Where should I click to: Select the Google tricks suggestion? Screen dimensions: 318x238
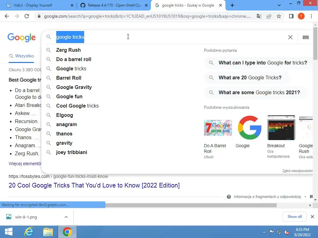[x=71, y=68]
